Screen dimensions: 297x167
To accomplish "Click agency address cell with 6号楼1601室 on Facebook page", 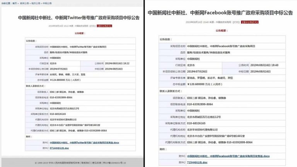I will point(236,136).
